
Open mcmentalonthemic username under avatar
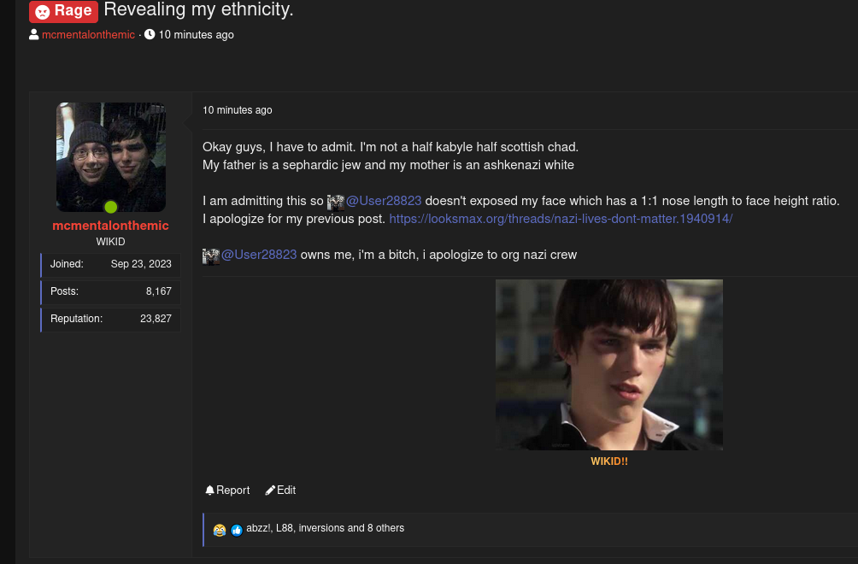[110, 226]
